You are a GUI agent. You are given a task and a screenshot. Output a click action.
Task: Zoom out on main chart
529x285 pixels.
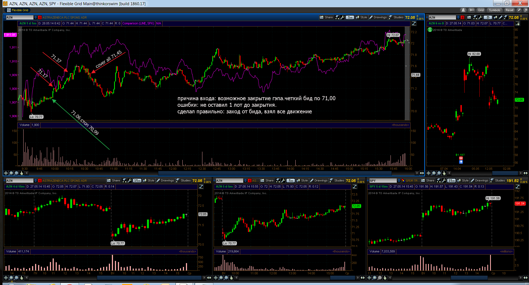click(x=16, y=173)
